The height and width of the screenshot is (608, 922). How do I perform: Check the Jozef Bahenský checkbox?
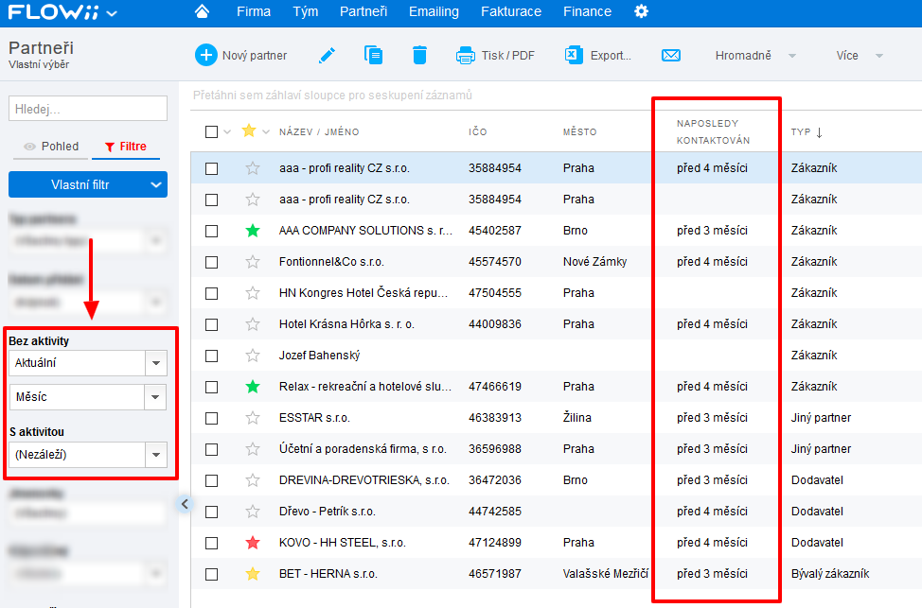212,356
